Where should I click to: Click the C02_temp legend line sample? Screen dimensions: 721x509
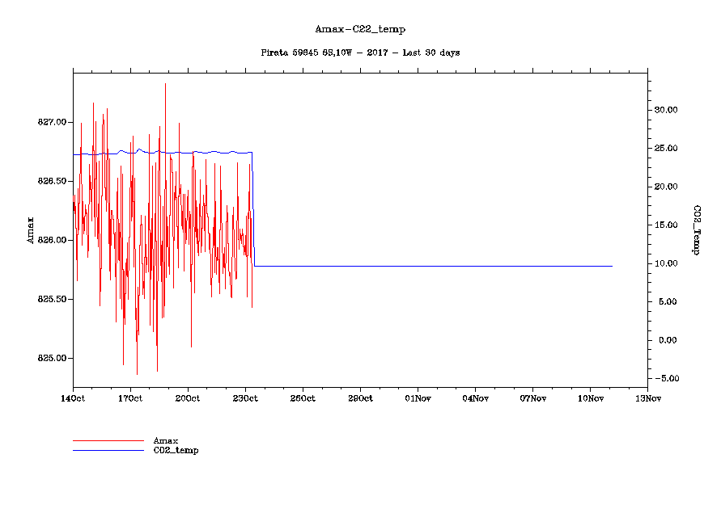pos(108,450)
